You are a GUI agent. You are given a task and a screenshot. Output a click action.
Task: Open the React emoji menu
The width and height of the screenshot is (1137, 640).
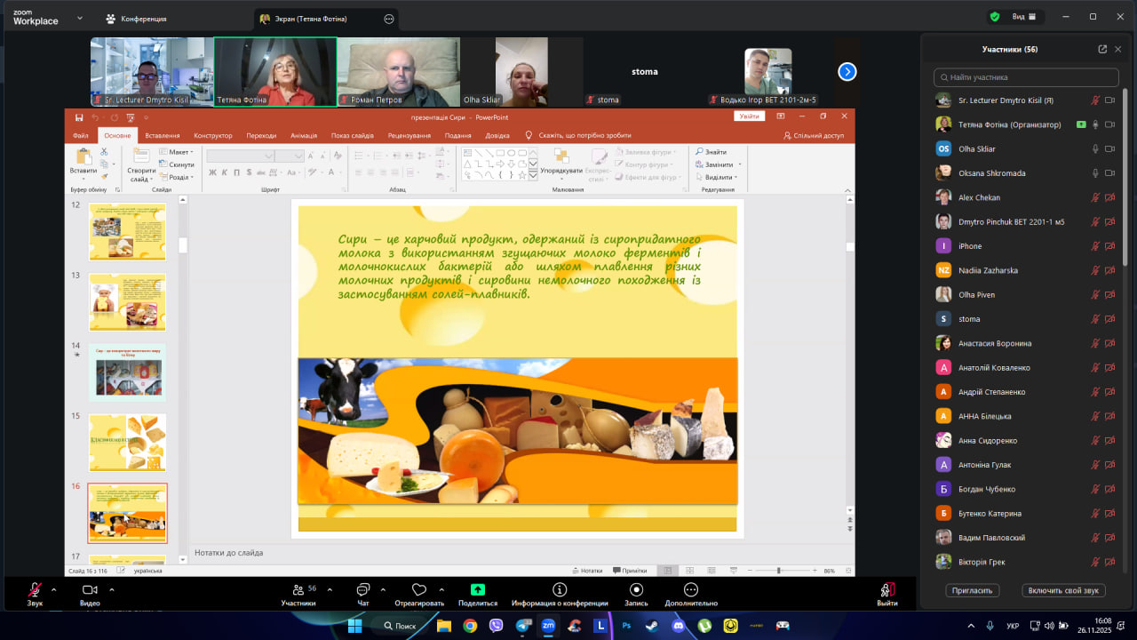click(419, 590)
